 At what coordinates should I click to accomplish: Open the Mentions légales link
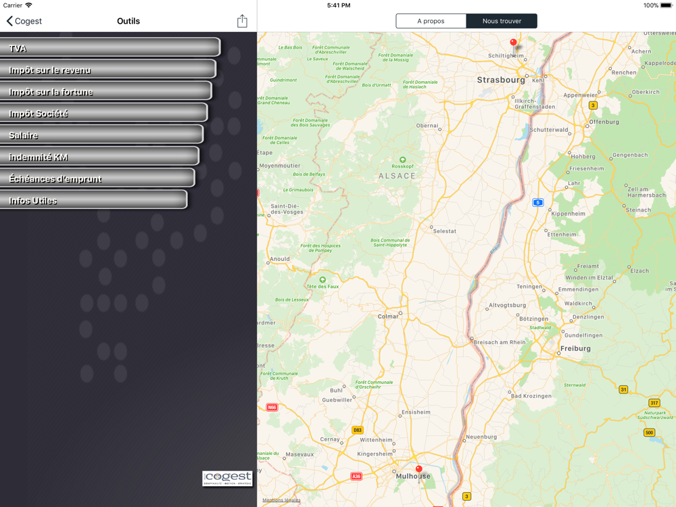coord(281,500)
